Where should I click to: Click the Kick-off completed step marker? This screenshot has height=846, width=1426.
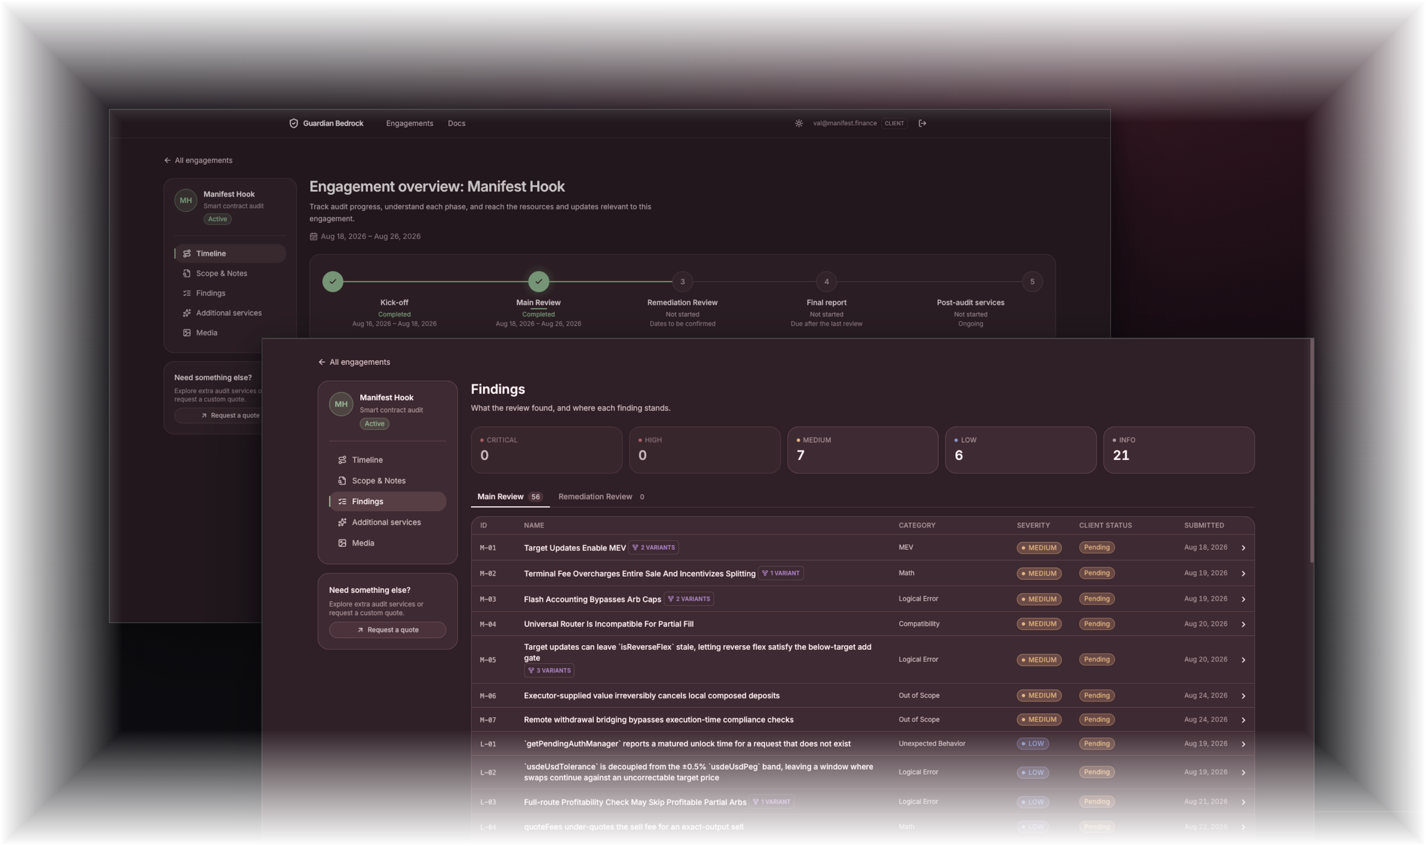tap(333, 281)
